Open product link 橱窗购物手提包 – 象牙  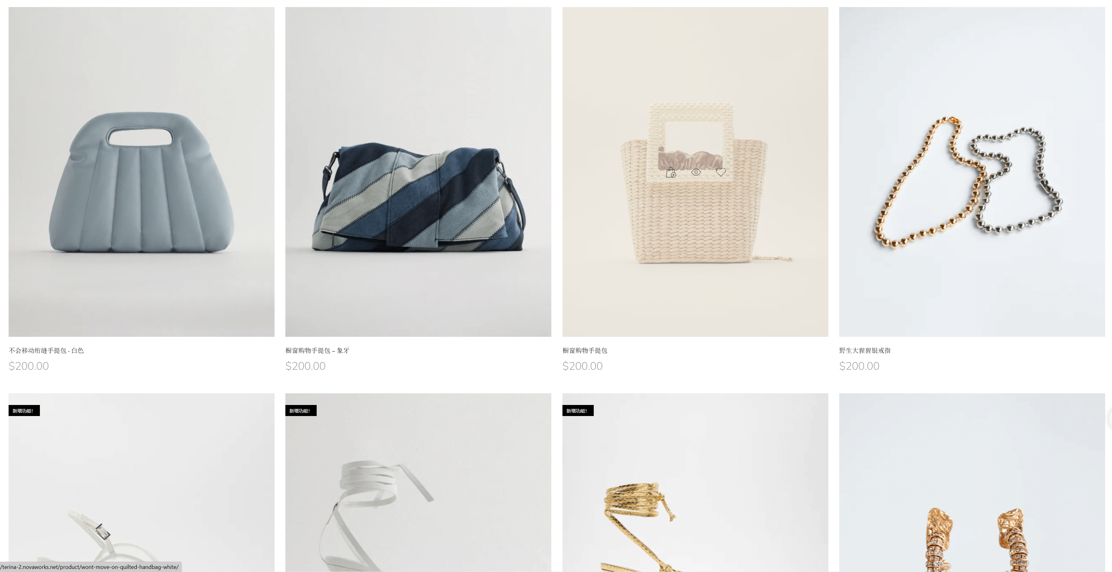point(317,350)
